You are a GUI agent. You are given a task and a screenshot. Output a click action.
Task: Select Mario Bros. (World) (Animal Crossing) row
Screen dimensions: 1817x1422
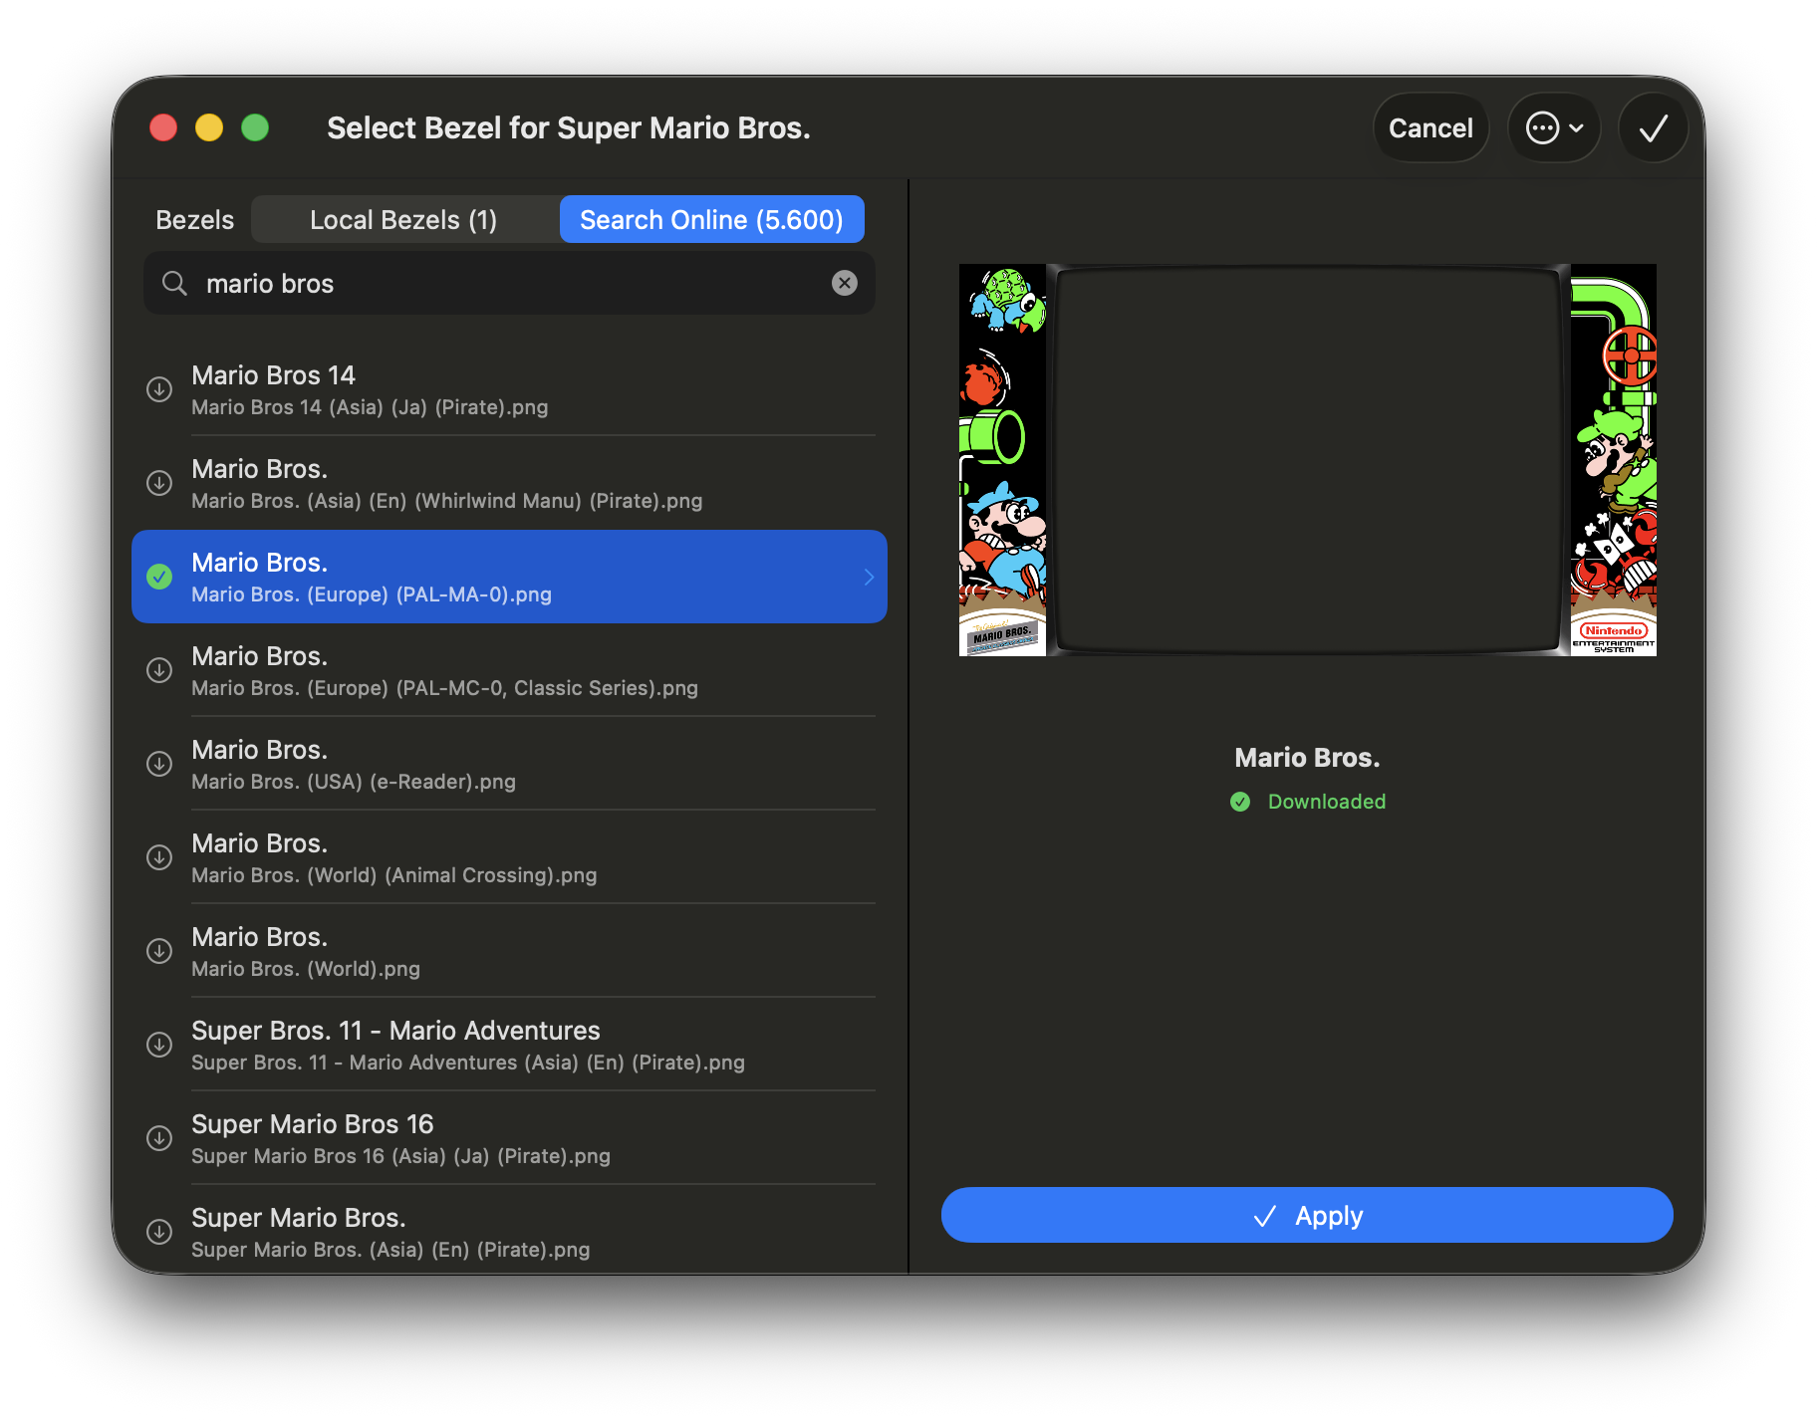click(x=509, y=857)
